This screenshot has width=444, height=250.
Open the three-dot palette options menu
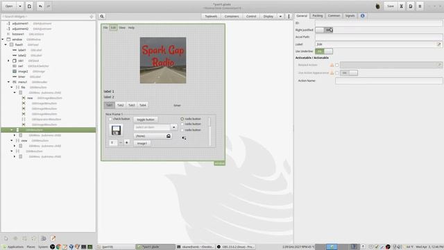[289, 17]
